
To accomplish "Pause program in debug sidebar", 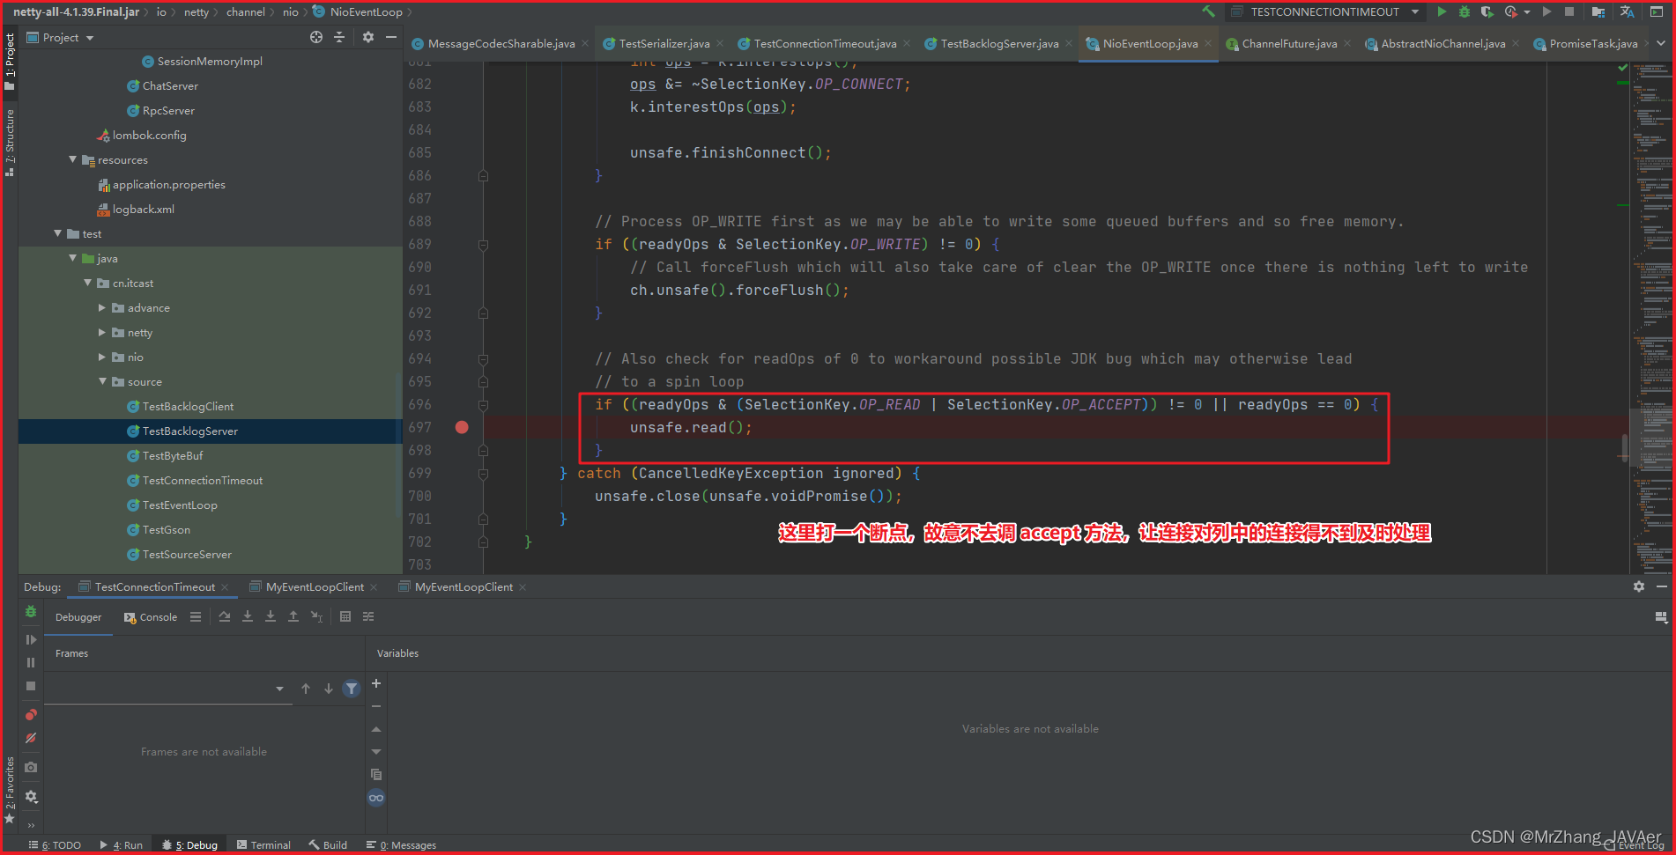I will (31, 662).
